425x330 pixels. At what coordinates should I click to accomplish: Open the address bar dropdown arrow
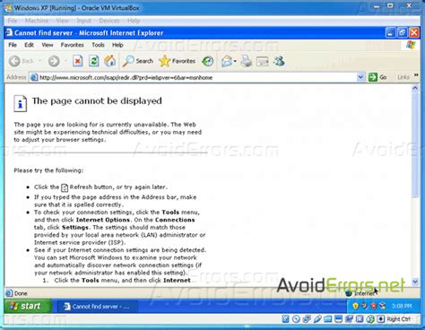coord(360,77)
